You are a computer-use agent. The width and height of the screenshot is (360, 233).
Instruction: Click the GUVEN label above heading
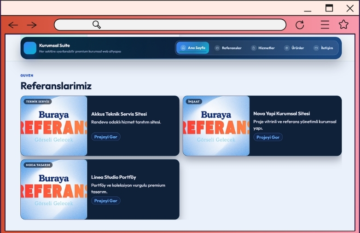click(x=27, y=76)
